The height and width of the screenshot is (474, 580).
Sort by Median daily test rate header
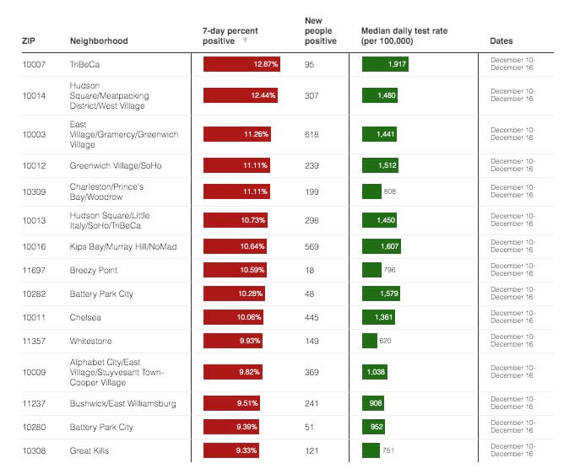[x=404, y=35]
